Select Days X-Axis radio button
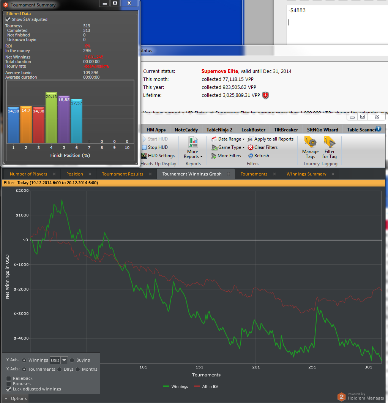This screenshot has height=403, width=388. [x=60, y=369]
